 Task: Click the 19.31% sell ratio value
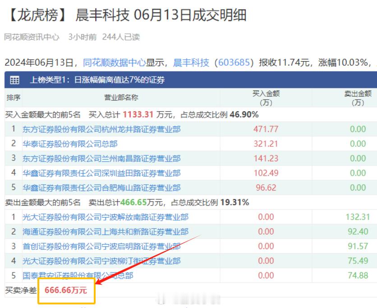[234, 202]
